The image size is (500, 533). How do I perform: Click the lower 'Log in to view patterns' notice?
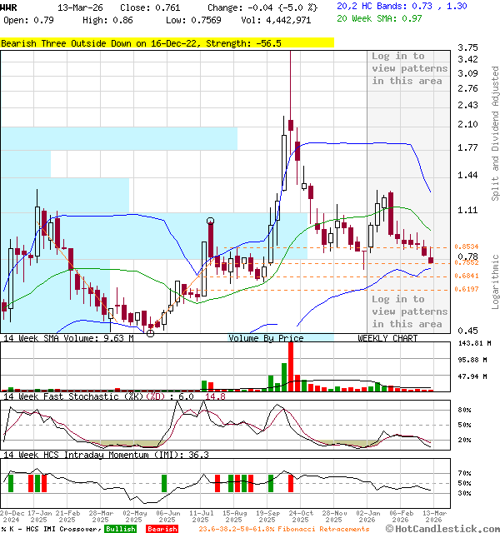coord(407,311)
